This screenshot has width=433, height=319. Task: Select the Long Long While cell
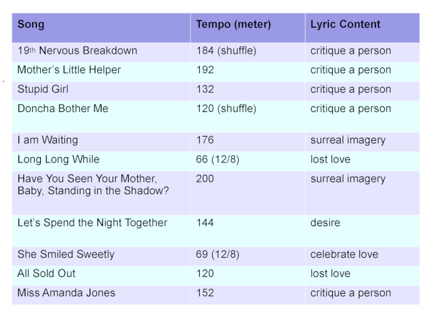point(101,161)
